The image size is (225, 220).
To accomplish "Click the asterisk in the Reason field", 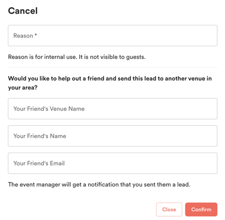I will pyautogui.click(x=36, y=35).
